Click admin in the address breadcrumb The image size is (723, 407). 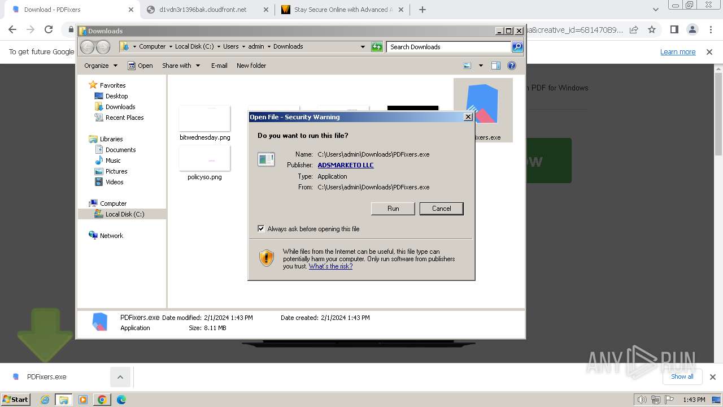point(256,47)
